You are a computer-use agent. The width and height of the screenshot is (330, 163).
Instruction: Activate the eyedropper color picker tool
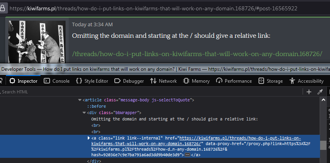tap(320, 92)
